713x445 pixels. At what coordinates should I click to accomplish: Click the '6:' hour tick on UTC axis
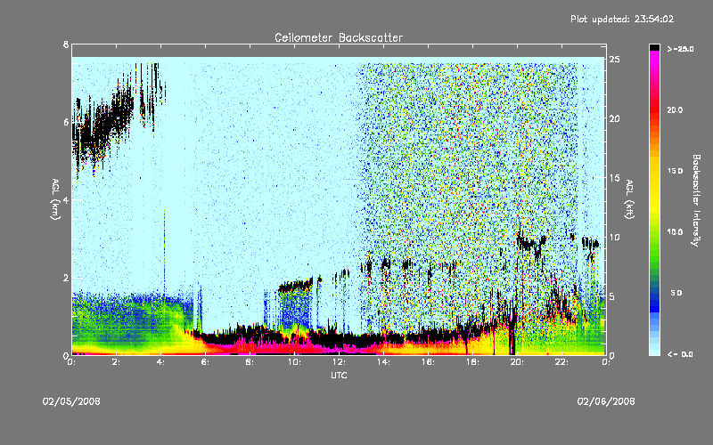[206, 362]
